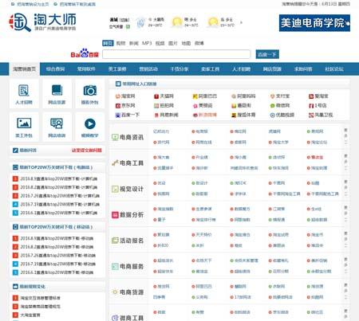
Task: Select the 地图 search tab
Action: point(186,43)
